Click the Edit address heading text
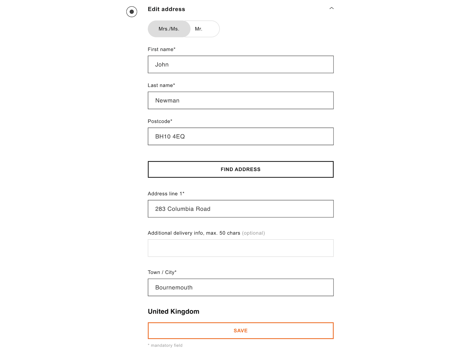Screen dimensions: 460x352 coord(166,9)
